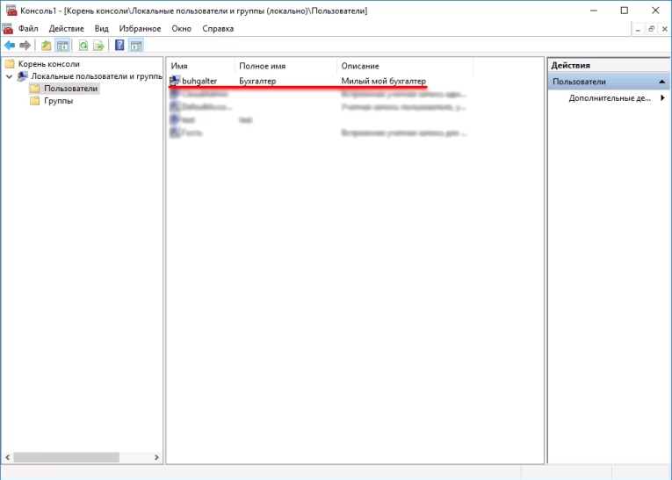Click the Refresh toolbar icon
The height and width of the screenshot is (480, 672).
click(x=83, y=45)
